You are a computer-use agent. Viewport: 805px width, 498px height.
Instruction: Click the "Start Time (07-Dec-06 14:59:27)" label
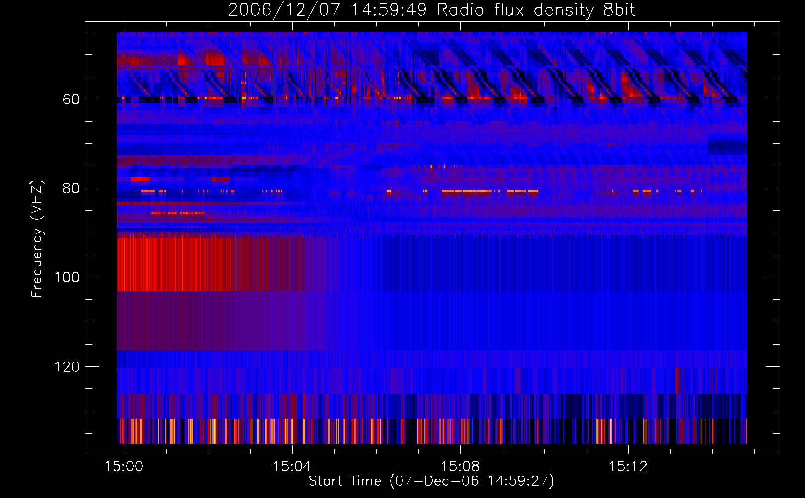[431, 481]
